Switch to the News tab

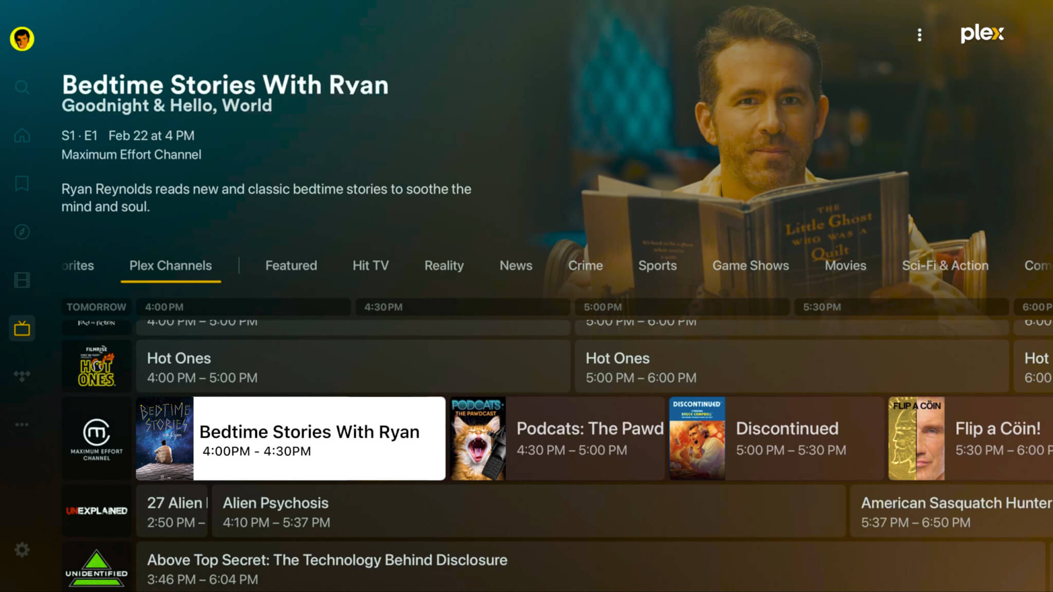point(516,266)
